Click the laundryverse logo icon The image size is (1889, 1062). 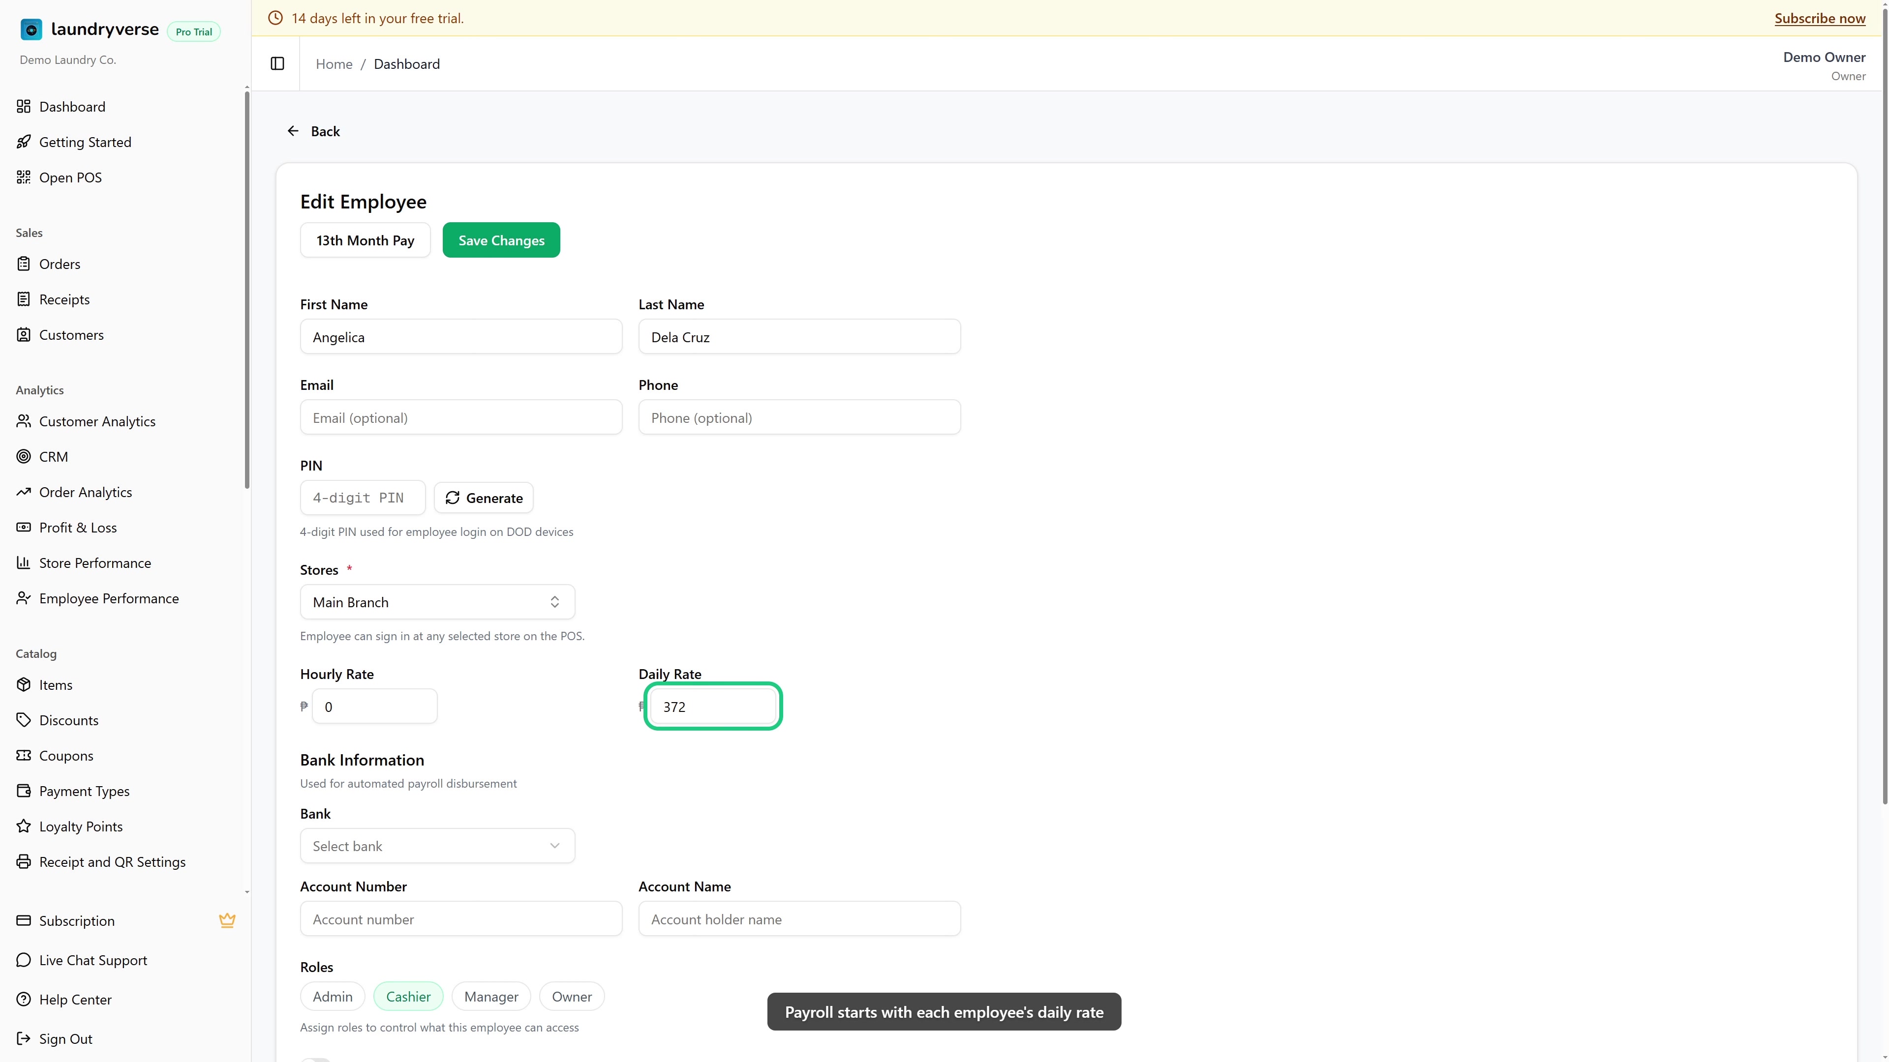point(31,29)
